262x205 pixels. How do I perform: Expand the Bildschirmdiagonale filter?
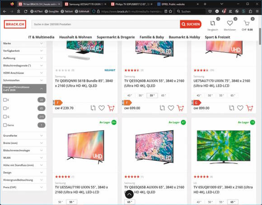[x=24, y=65]
